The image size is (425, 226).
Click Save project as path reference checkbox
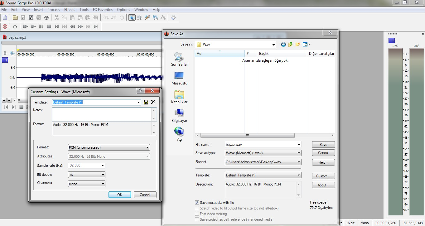197,219
